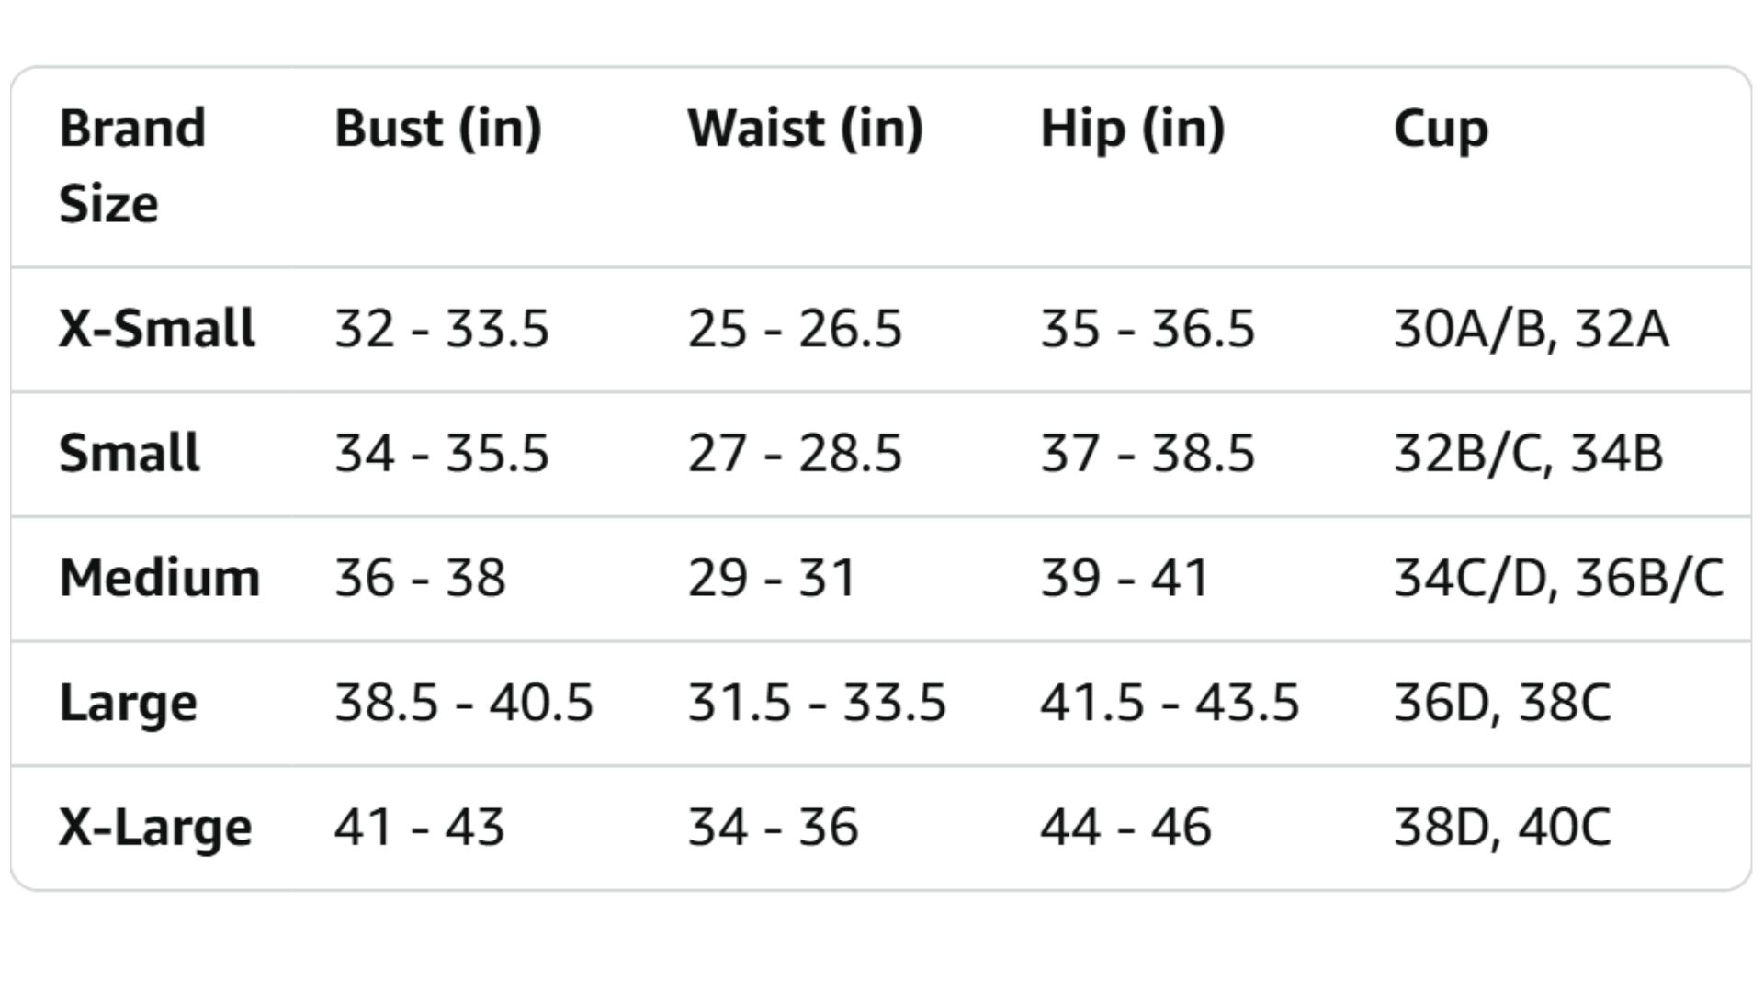Screen dimensions: 1764x992
Task: Click the Cup column header
Action: click(1441, 129)
